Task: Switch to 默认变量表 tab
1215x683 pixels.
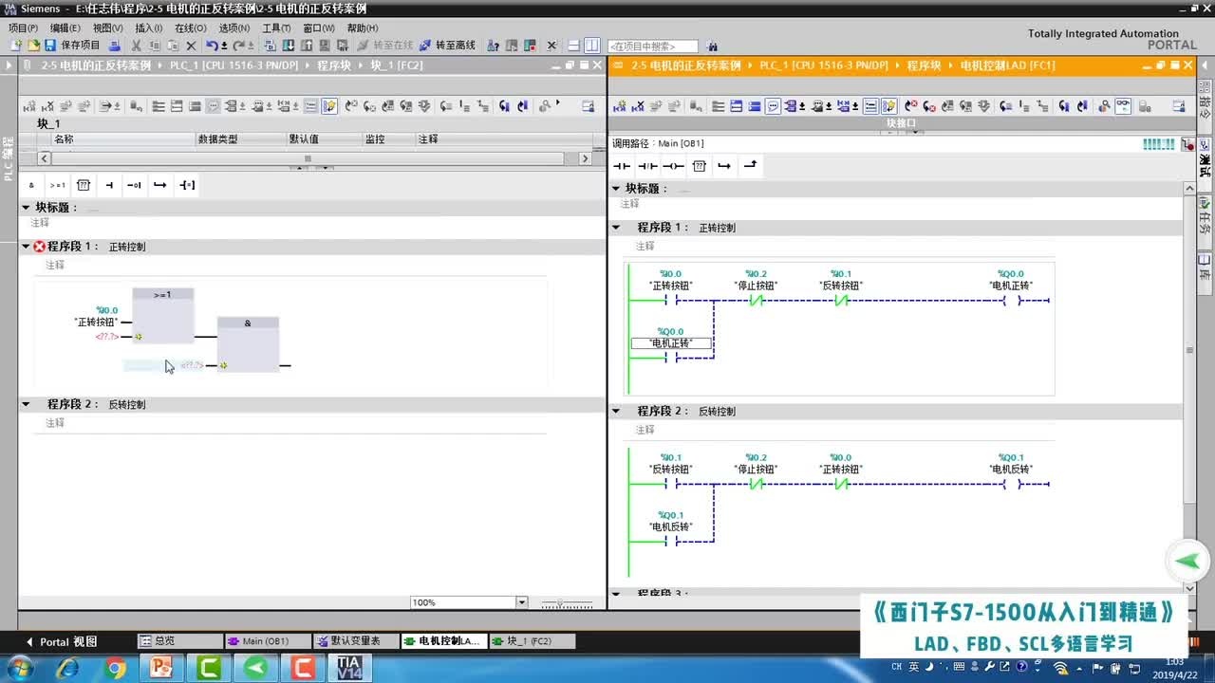Action: click(x=355, y=641)
